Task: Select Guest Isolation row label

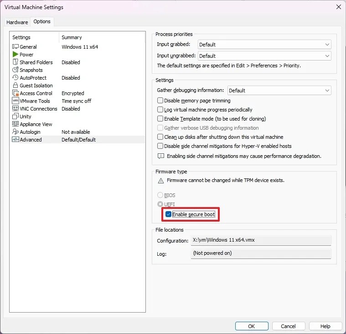Action: point(36,86)
